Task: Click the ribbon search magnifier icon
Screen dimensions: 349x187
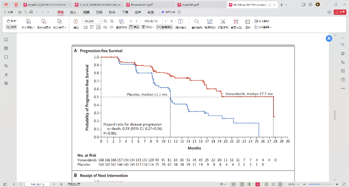Action: point(179,12)
